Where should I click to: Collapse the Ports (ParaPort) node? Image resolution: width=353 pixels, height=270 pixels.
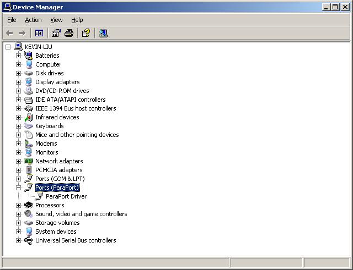(18, 188)
